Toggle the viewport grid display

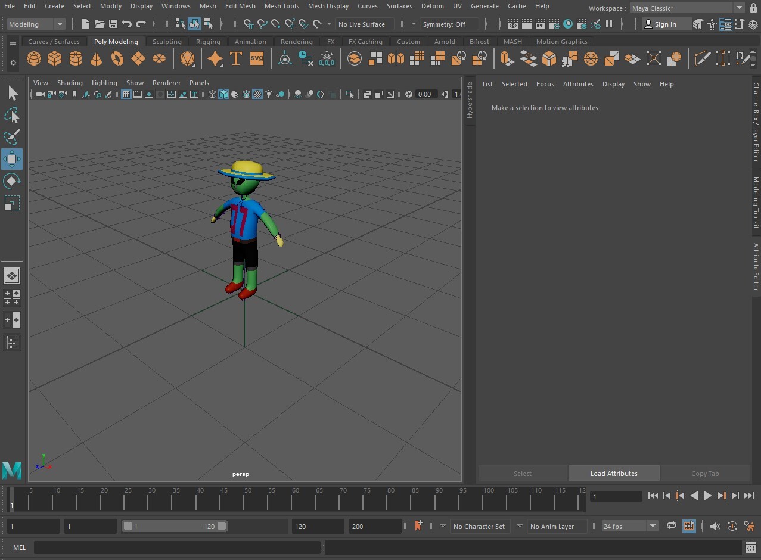click(x=126, y=94)
